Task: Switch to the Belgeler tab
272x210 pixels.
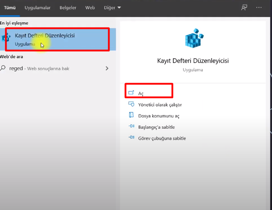Action: click(68, 7)
